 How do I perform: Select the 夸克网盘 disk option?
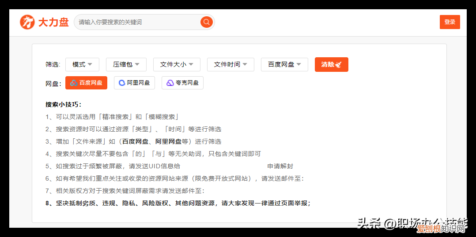click(182, 83)
